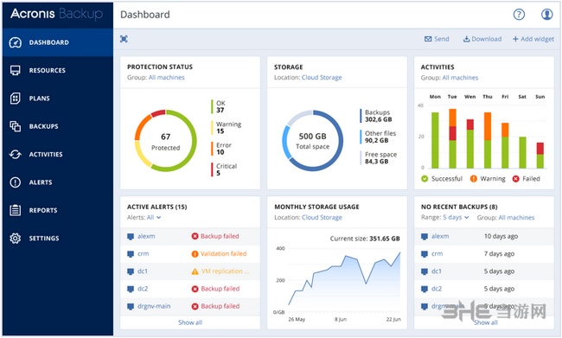Click the machine icon beside alexm in No Recent Backups
Viewport: 562px width, 338px height.
point(425,237)
